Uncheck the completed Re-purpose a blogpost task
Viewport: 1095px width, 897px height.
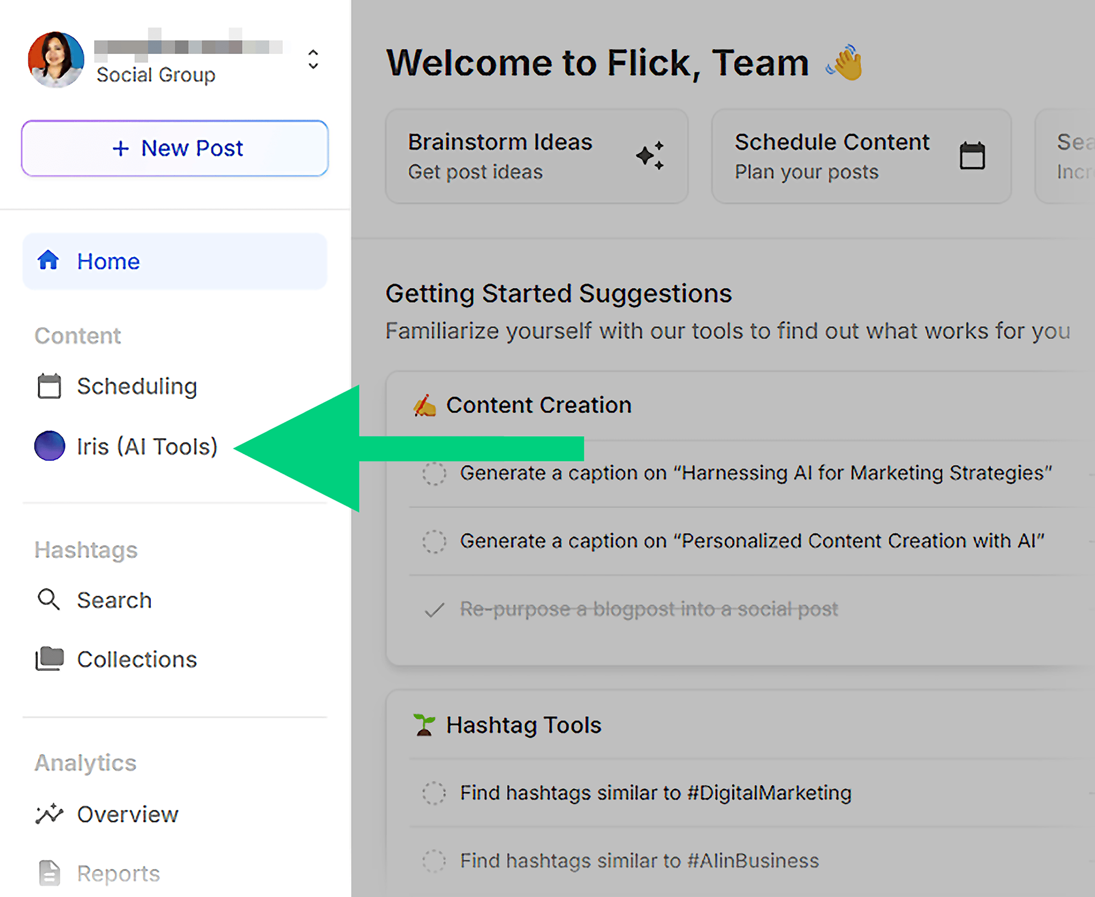434,610
